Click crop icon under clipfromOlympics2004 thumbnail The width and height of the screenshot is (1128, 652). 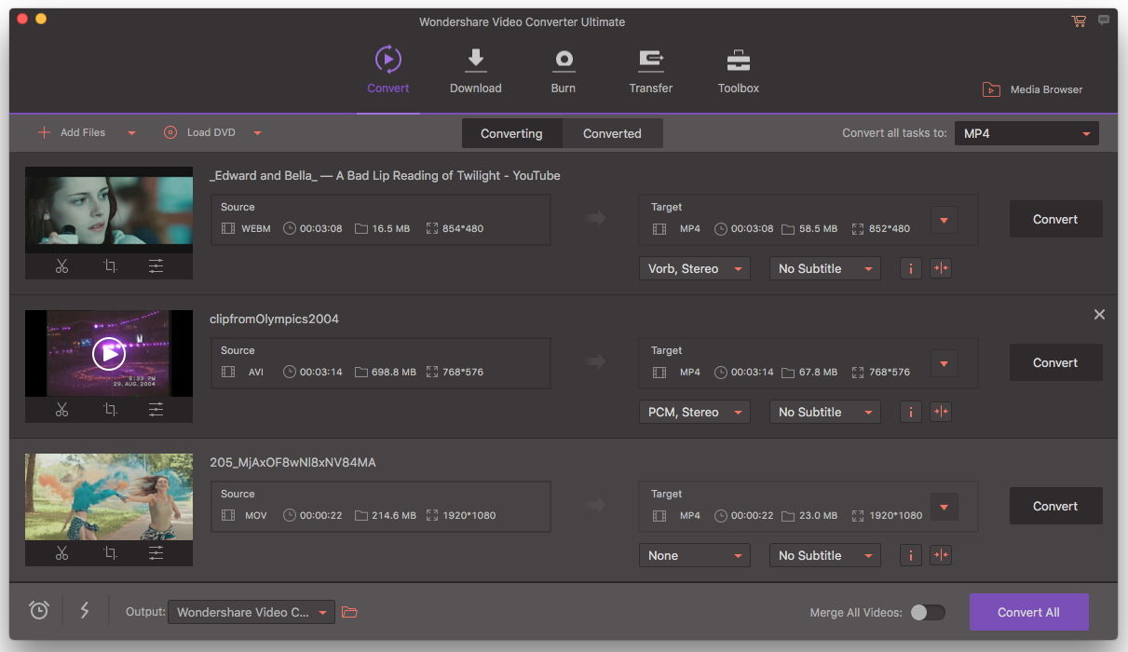pyautogui.click(x=110, y=410)
